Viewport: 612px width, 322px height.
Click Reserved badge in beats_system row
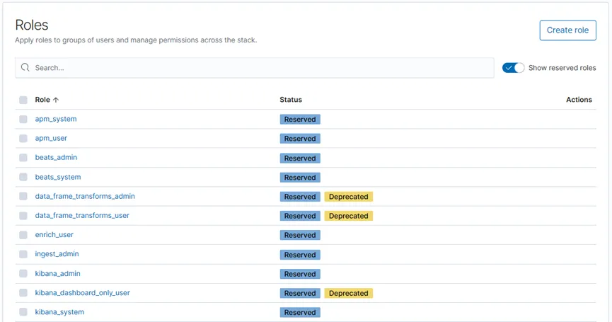[x=300, y=177]
